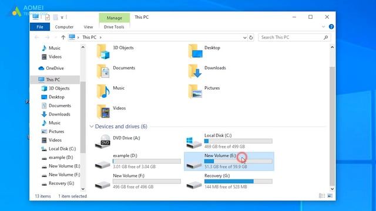Click the main pane vertical scrollbar thumb
The image size is (376, 211).
[332, 126]
